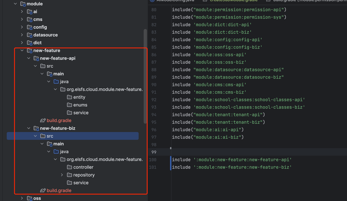347x201 pixels.
Task: Click the datasource module folder icon
Action: pos(29,35)
